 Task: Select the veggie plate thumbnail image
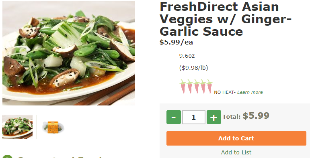click(17, 127)
